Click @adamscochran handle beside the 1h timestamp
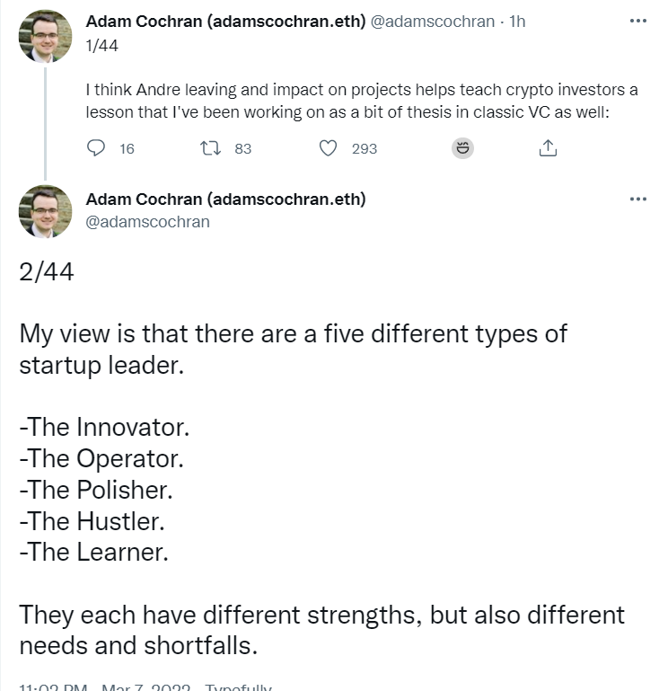The width and height of the screenshot is (659, 691). [x=433, y=22]
